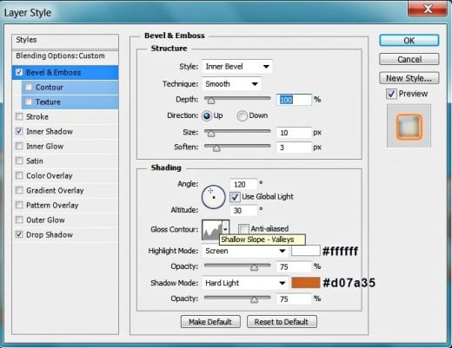
Task: Click the Size value input field
Action: (x=294, y=133)
